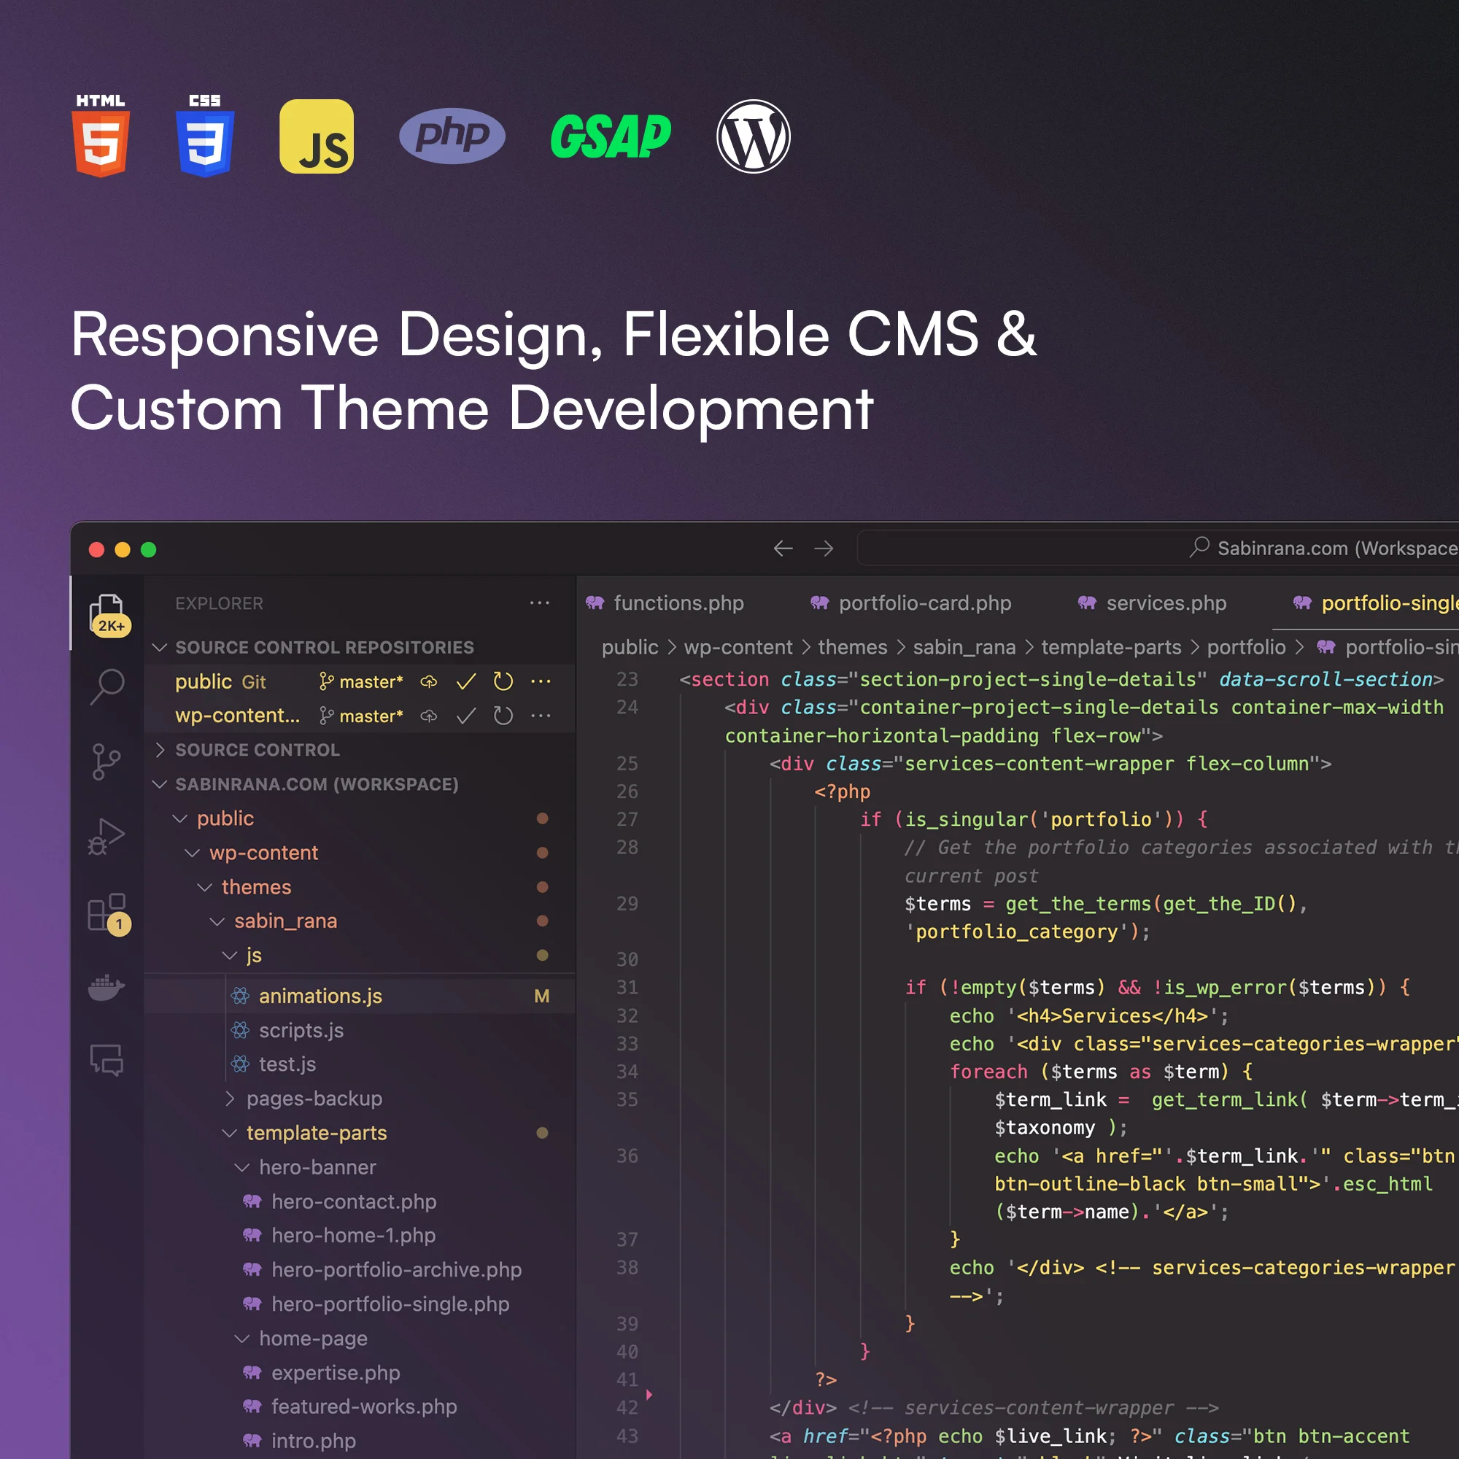The height and width of the screenshot is (1459, 1459).
Task: Collapse the Source Control Repositories section
Action: 159,647
